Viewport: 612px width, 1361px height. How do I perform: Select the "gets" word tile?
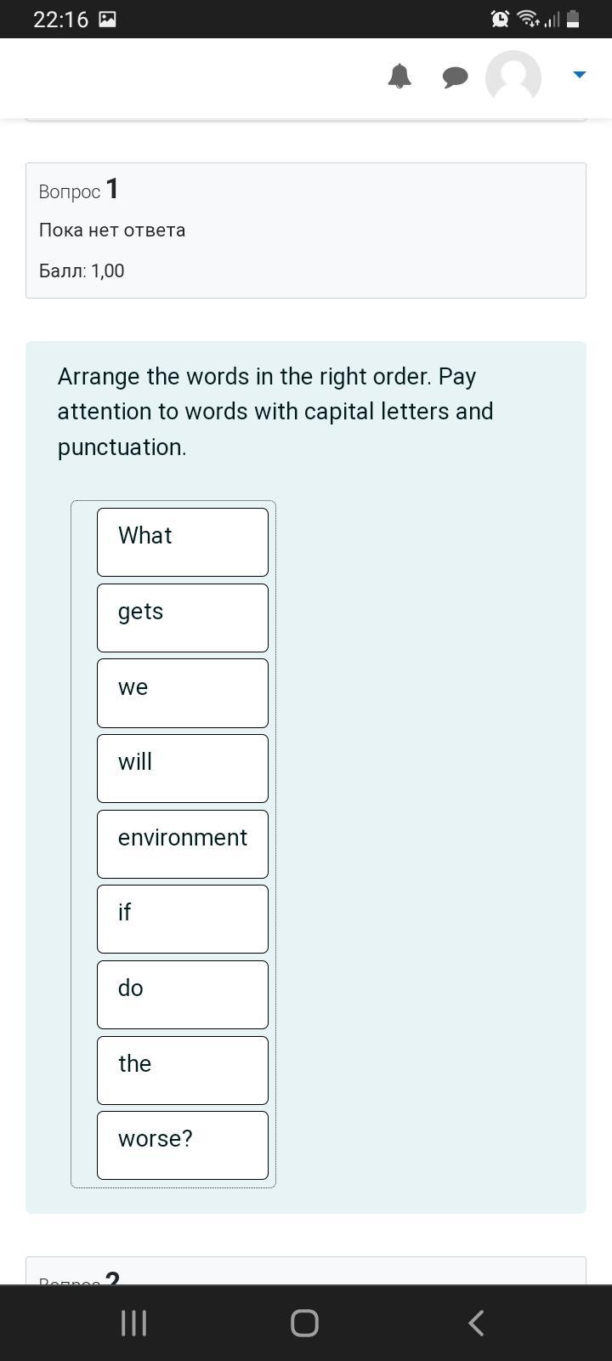(183, 618)
